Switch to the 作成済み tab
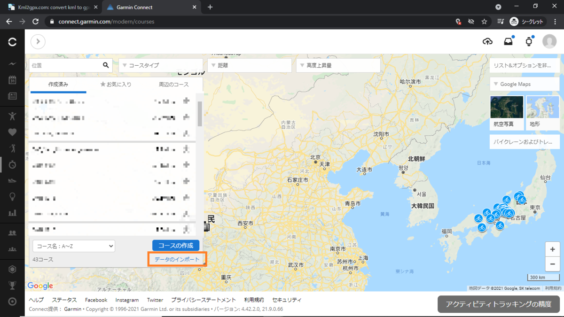 pos(58,85)
